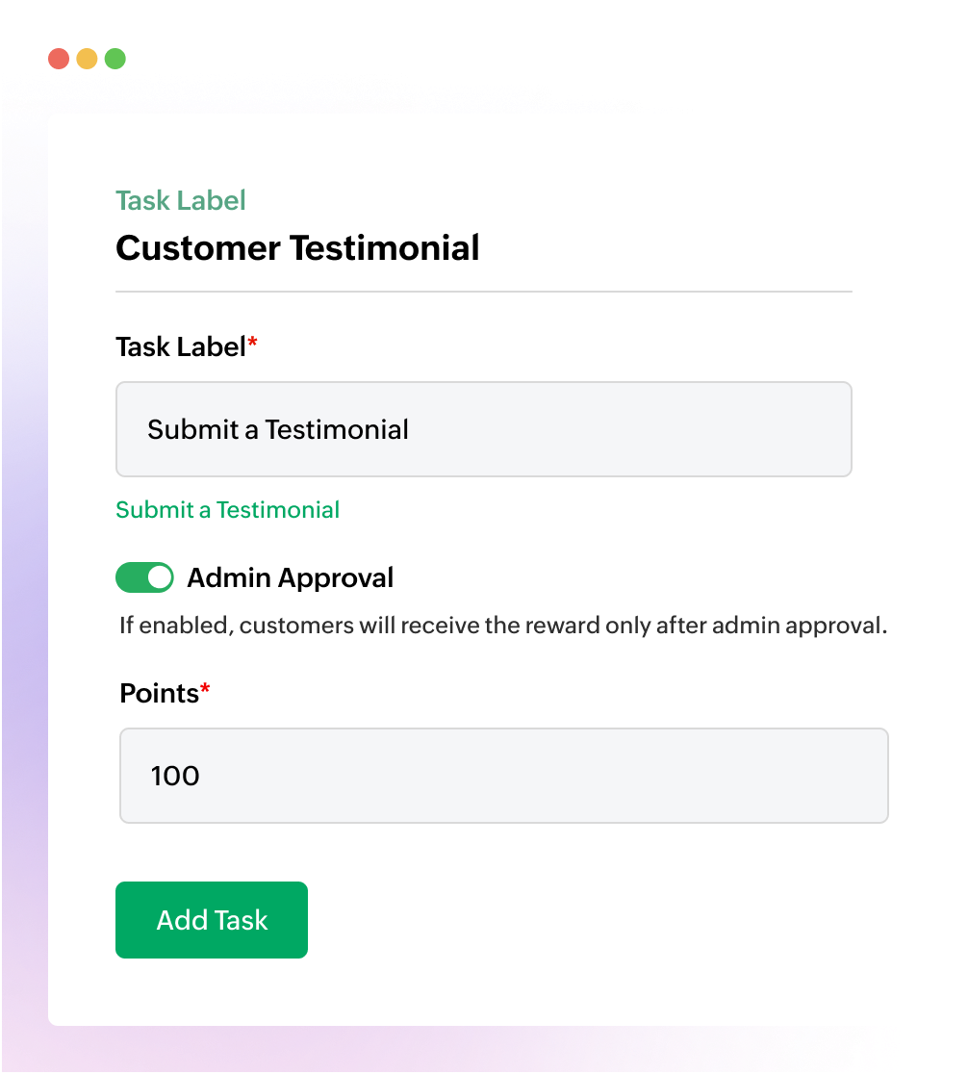Click the green Task Label caption

(x=180, y=200)
